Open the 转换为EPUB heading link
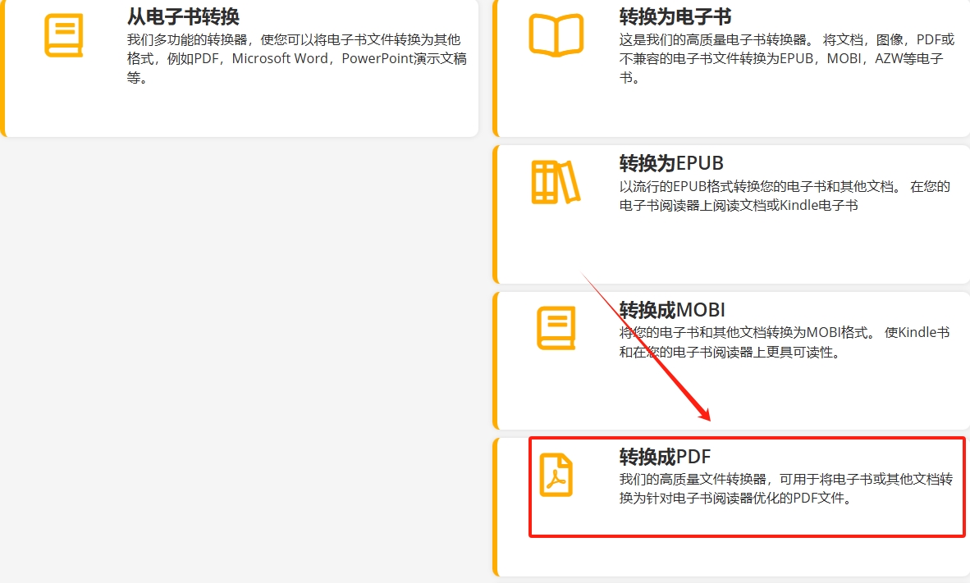The image size is (970, 583). point(671,163)
